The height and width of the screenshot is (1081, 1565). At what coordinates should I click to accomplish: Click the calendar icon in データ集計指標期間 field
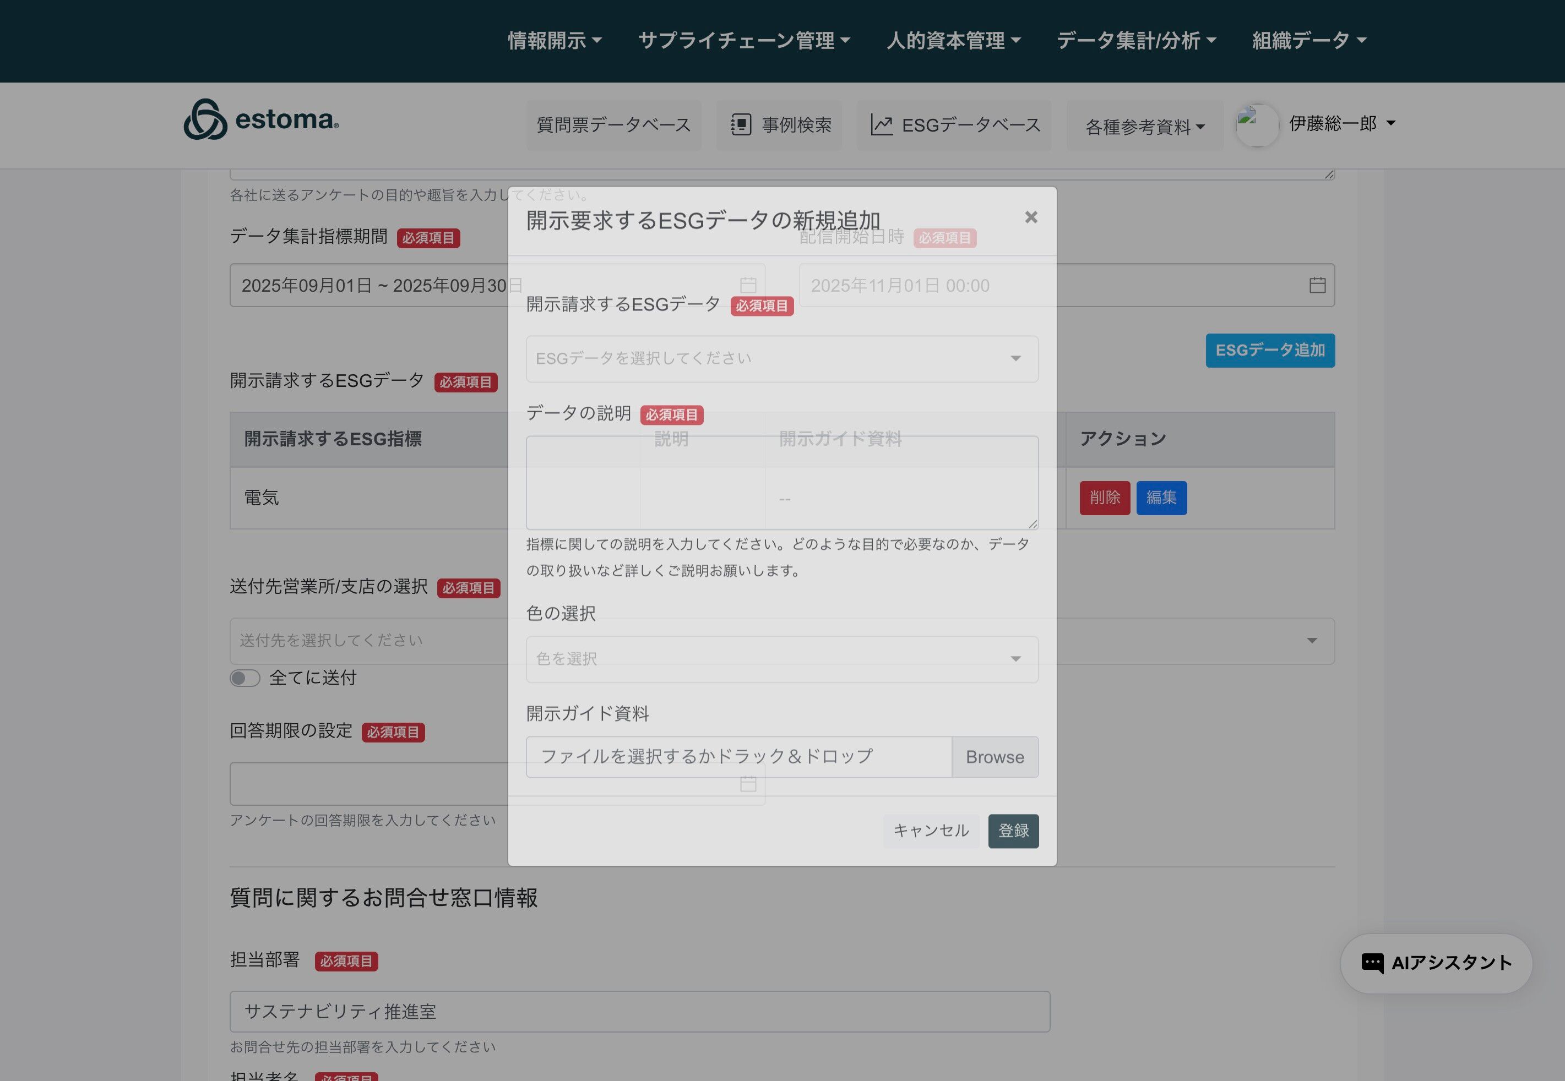(x=747, y=285)
